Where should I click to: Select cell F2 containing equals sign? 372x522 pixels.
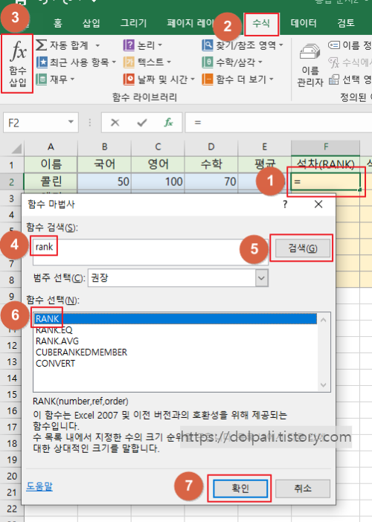pos(325,181)
